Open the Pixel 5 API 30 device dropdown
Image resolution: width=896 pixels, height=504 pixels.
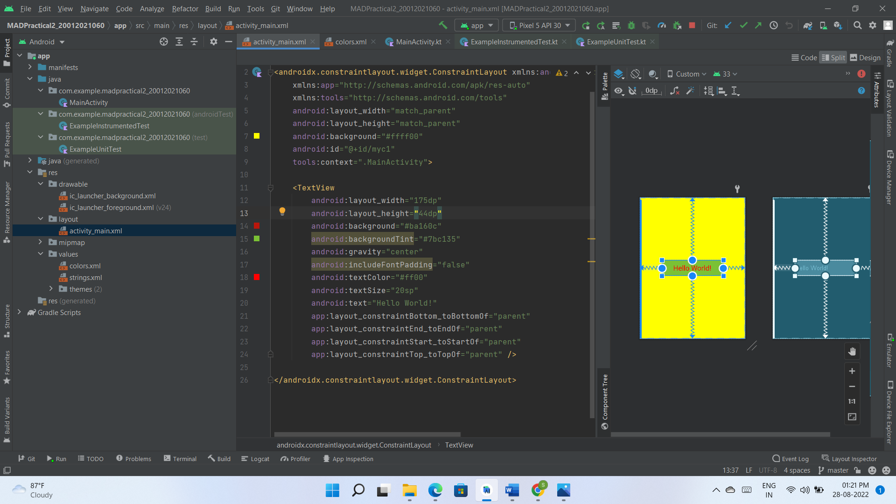pyautogui.click(x=538, y=25)
